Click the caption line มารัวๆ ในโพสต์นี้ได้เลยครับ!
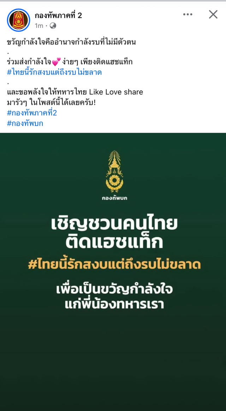This screenshot has width=226, height=411. (x=52, y=103)
